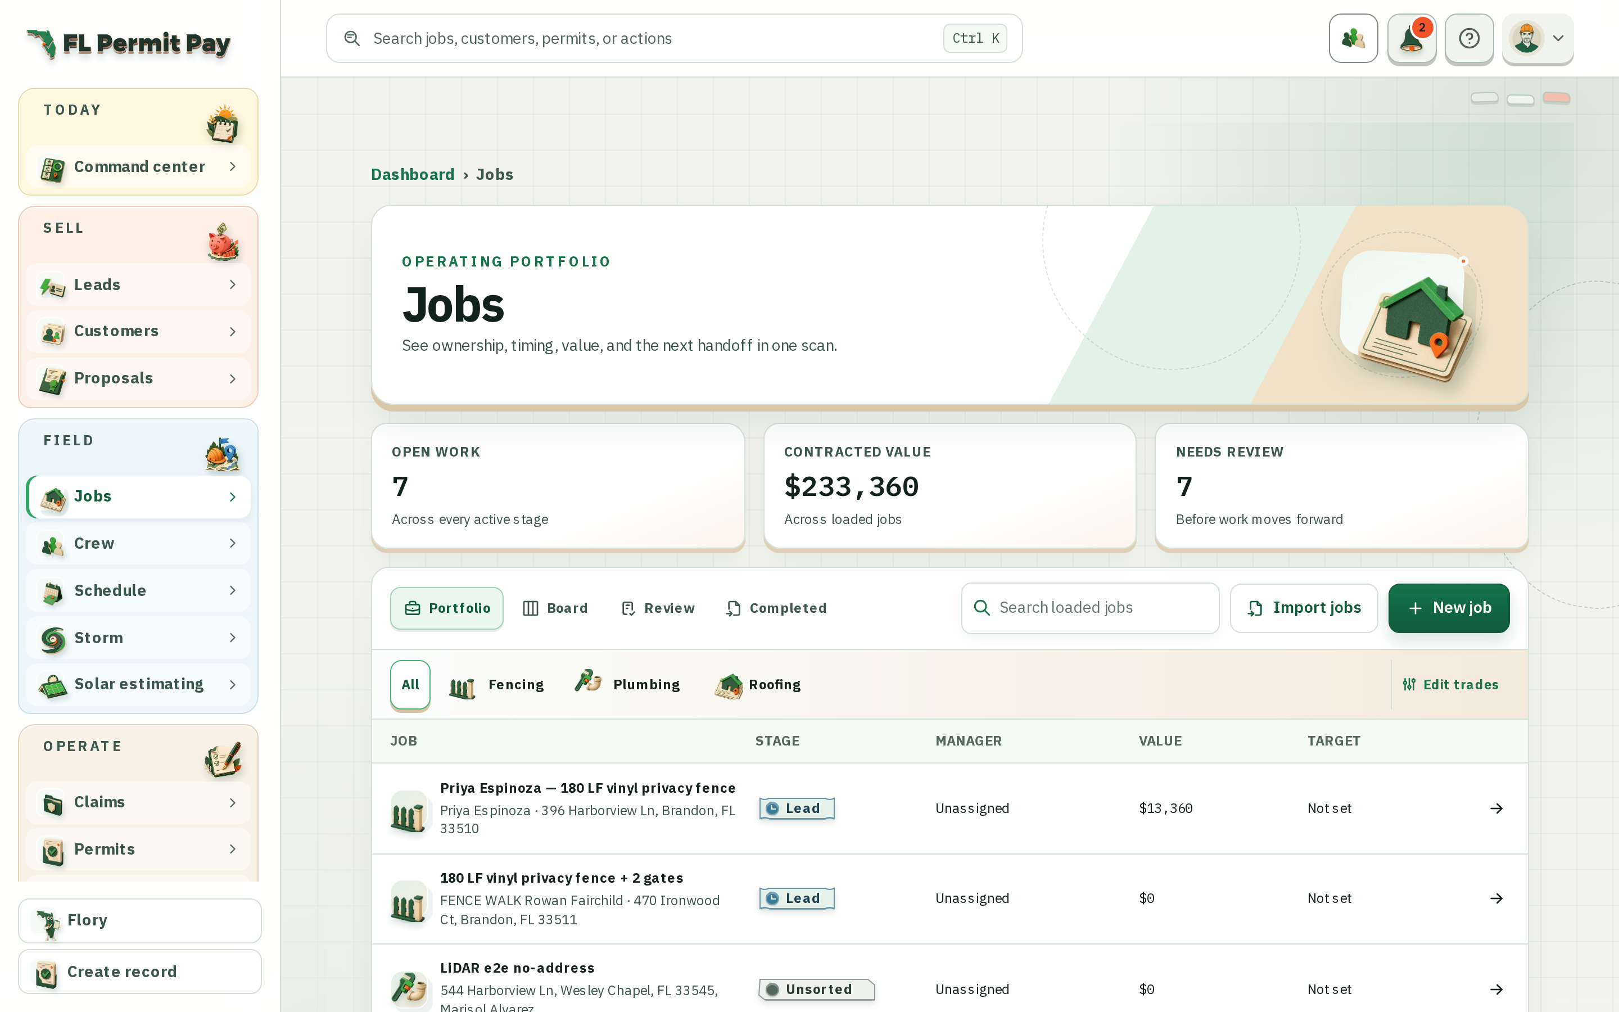Switch to the Board tab
The height and width of the screenshot is (1012, 1619).
click(x=555, y=608)
